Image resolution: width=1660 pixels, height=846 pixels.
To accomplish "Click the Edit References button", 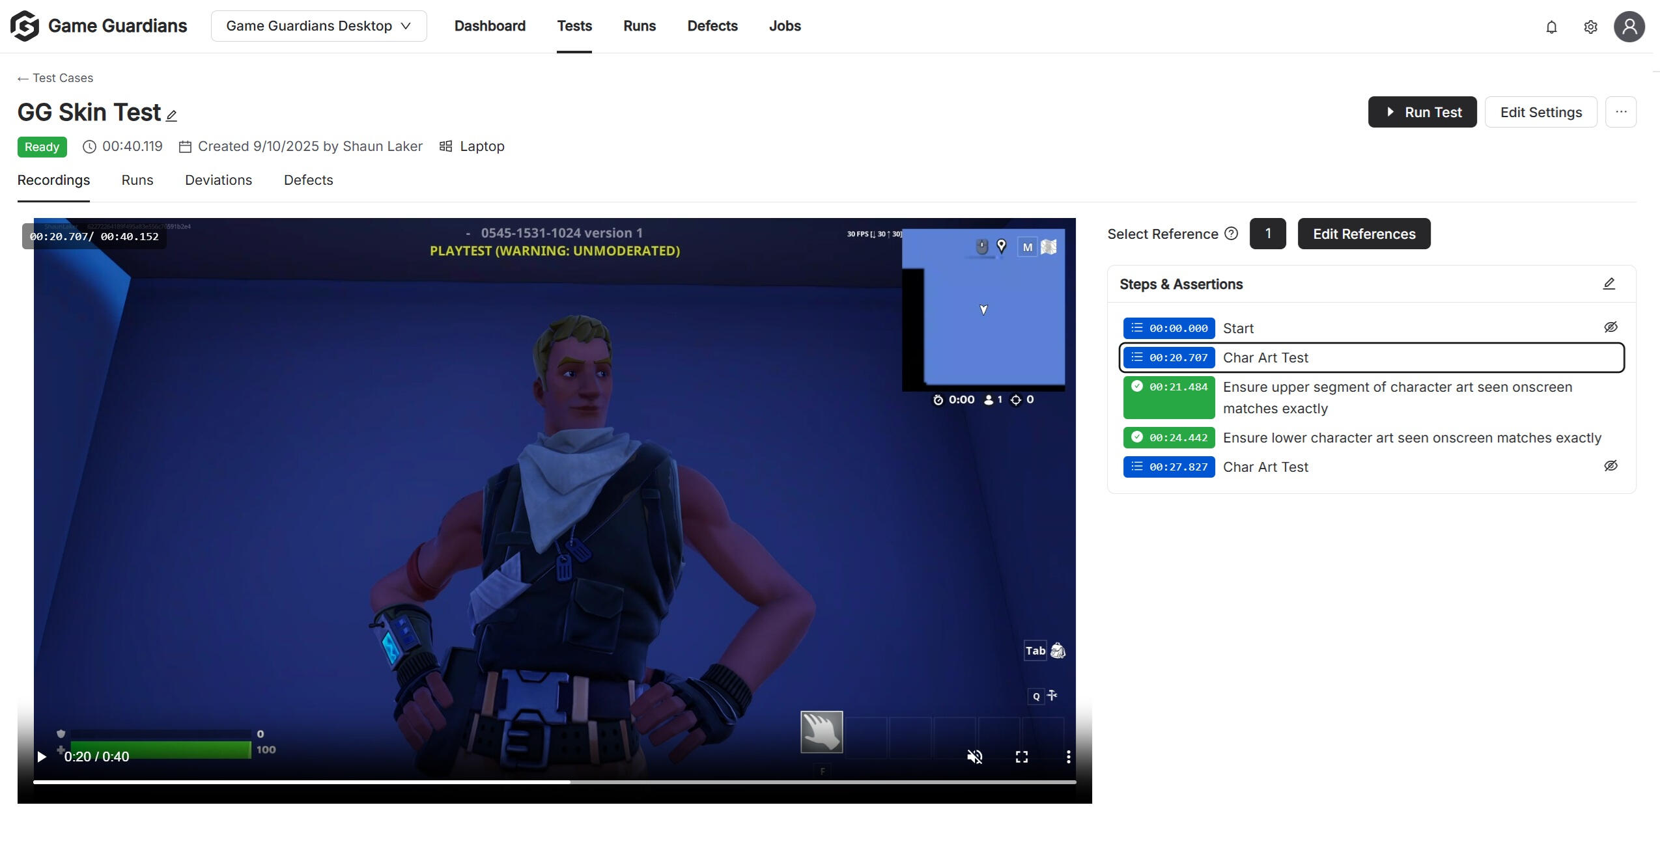I will [x=1364, y=234].
